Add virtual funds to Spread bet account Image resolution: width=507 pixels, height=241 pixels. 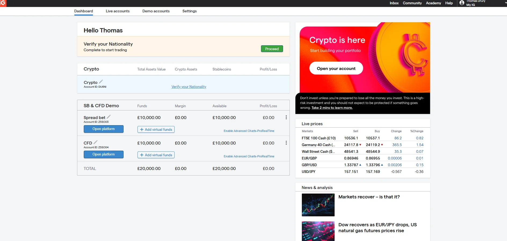pos(156,129)
